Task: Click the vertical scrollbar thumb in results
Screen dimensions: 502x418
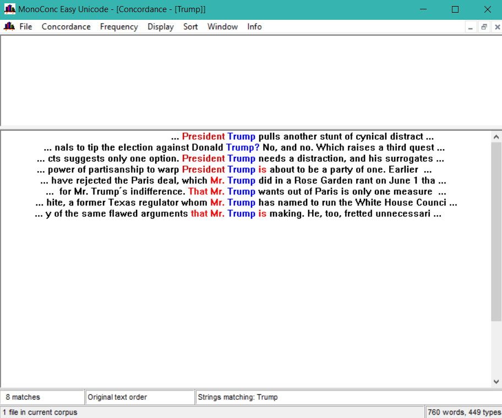Action: tap(496, 231)
